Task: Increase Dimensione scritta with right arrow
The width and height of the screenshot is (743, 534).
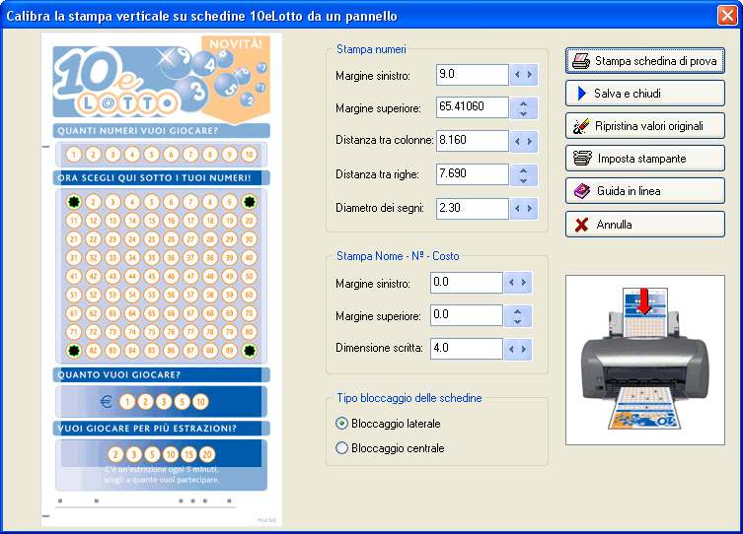Action: [x=524, y=349]
